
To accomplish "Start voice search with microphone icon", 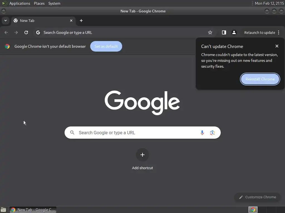I will [202, 133].
